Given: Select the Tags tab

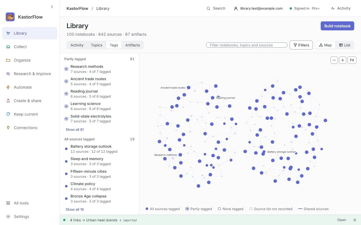Looking at the screenshot, I should click(114, 45).
